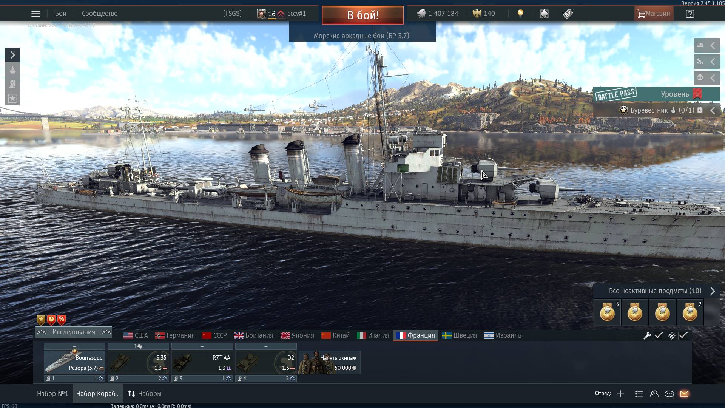Screen dimensions: 725x408
Task: Open the squad list icon
Action: pos(639,394)
